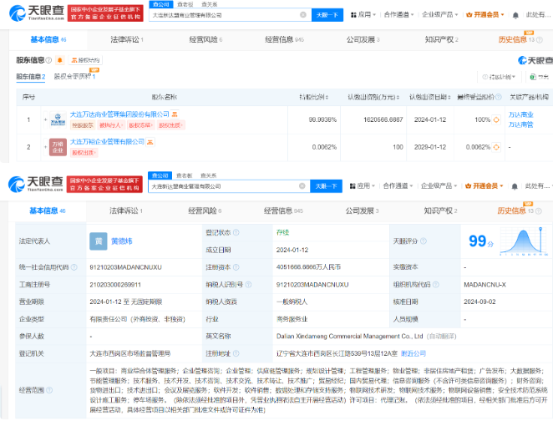This screenshot has width=553, height=426.
Task: Open equity chart icon after 大连万达商业管理集团股份有限公司
Action: click(x=175, y=114)
